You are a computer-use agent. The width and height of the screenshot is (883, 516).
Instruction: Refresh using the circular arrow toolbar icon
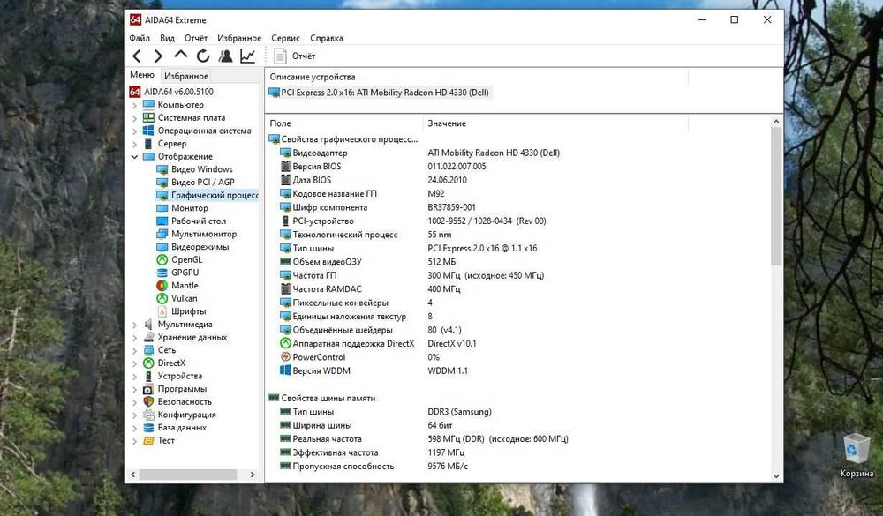203,56
